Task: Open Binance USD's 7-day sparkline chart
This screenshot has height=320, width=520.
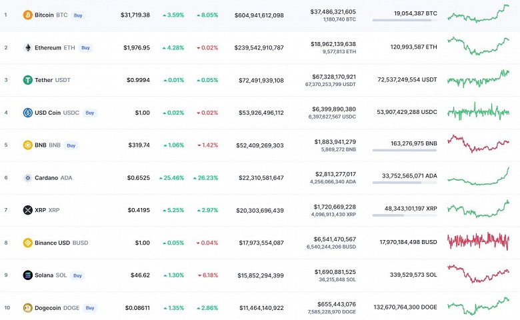Action: pyautogui.click(x=478, y=241)
